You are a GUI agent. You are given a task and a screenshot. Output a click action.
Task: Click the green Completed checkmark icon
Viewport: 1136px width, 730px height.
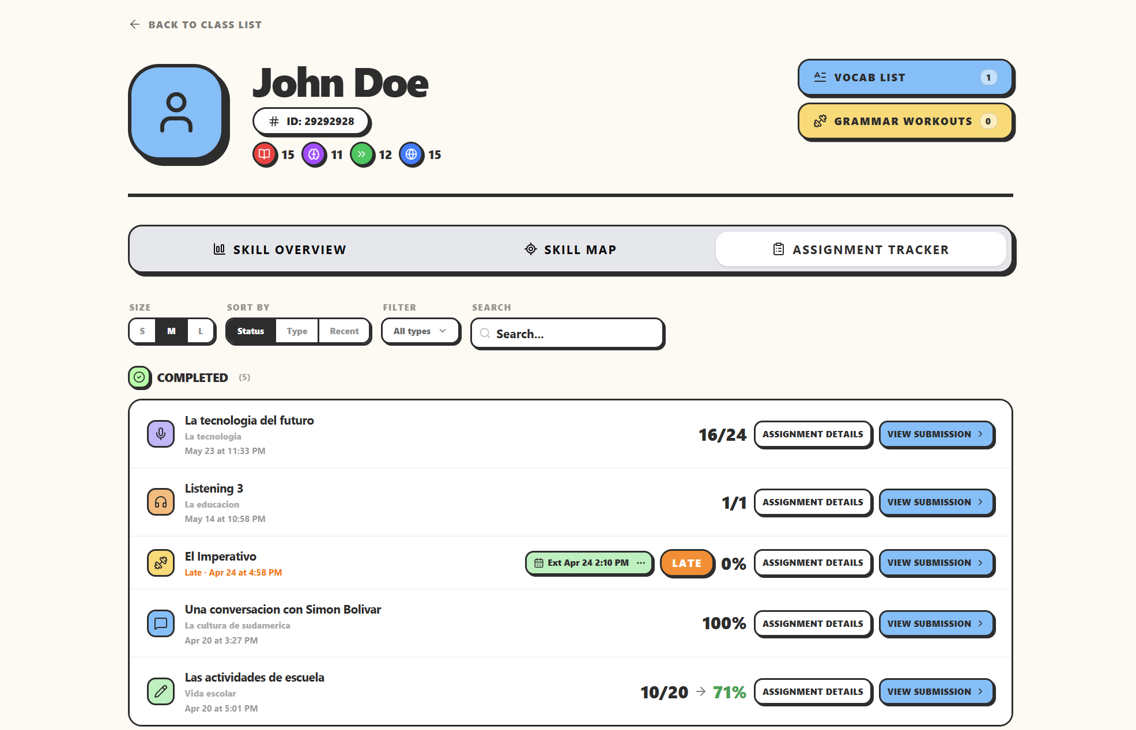pyautogui.click(x=139, y=377)
